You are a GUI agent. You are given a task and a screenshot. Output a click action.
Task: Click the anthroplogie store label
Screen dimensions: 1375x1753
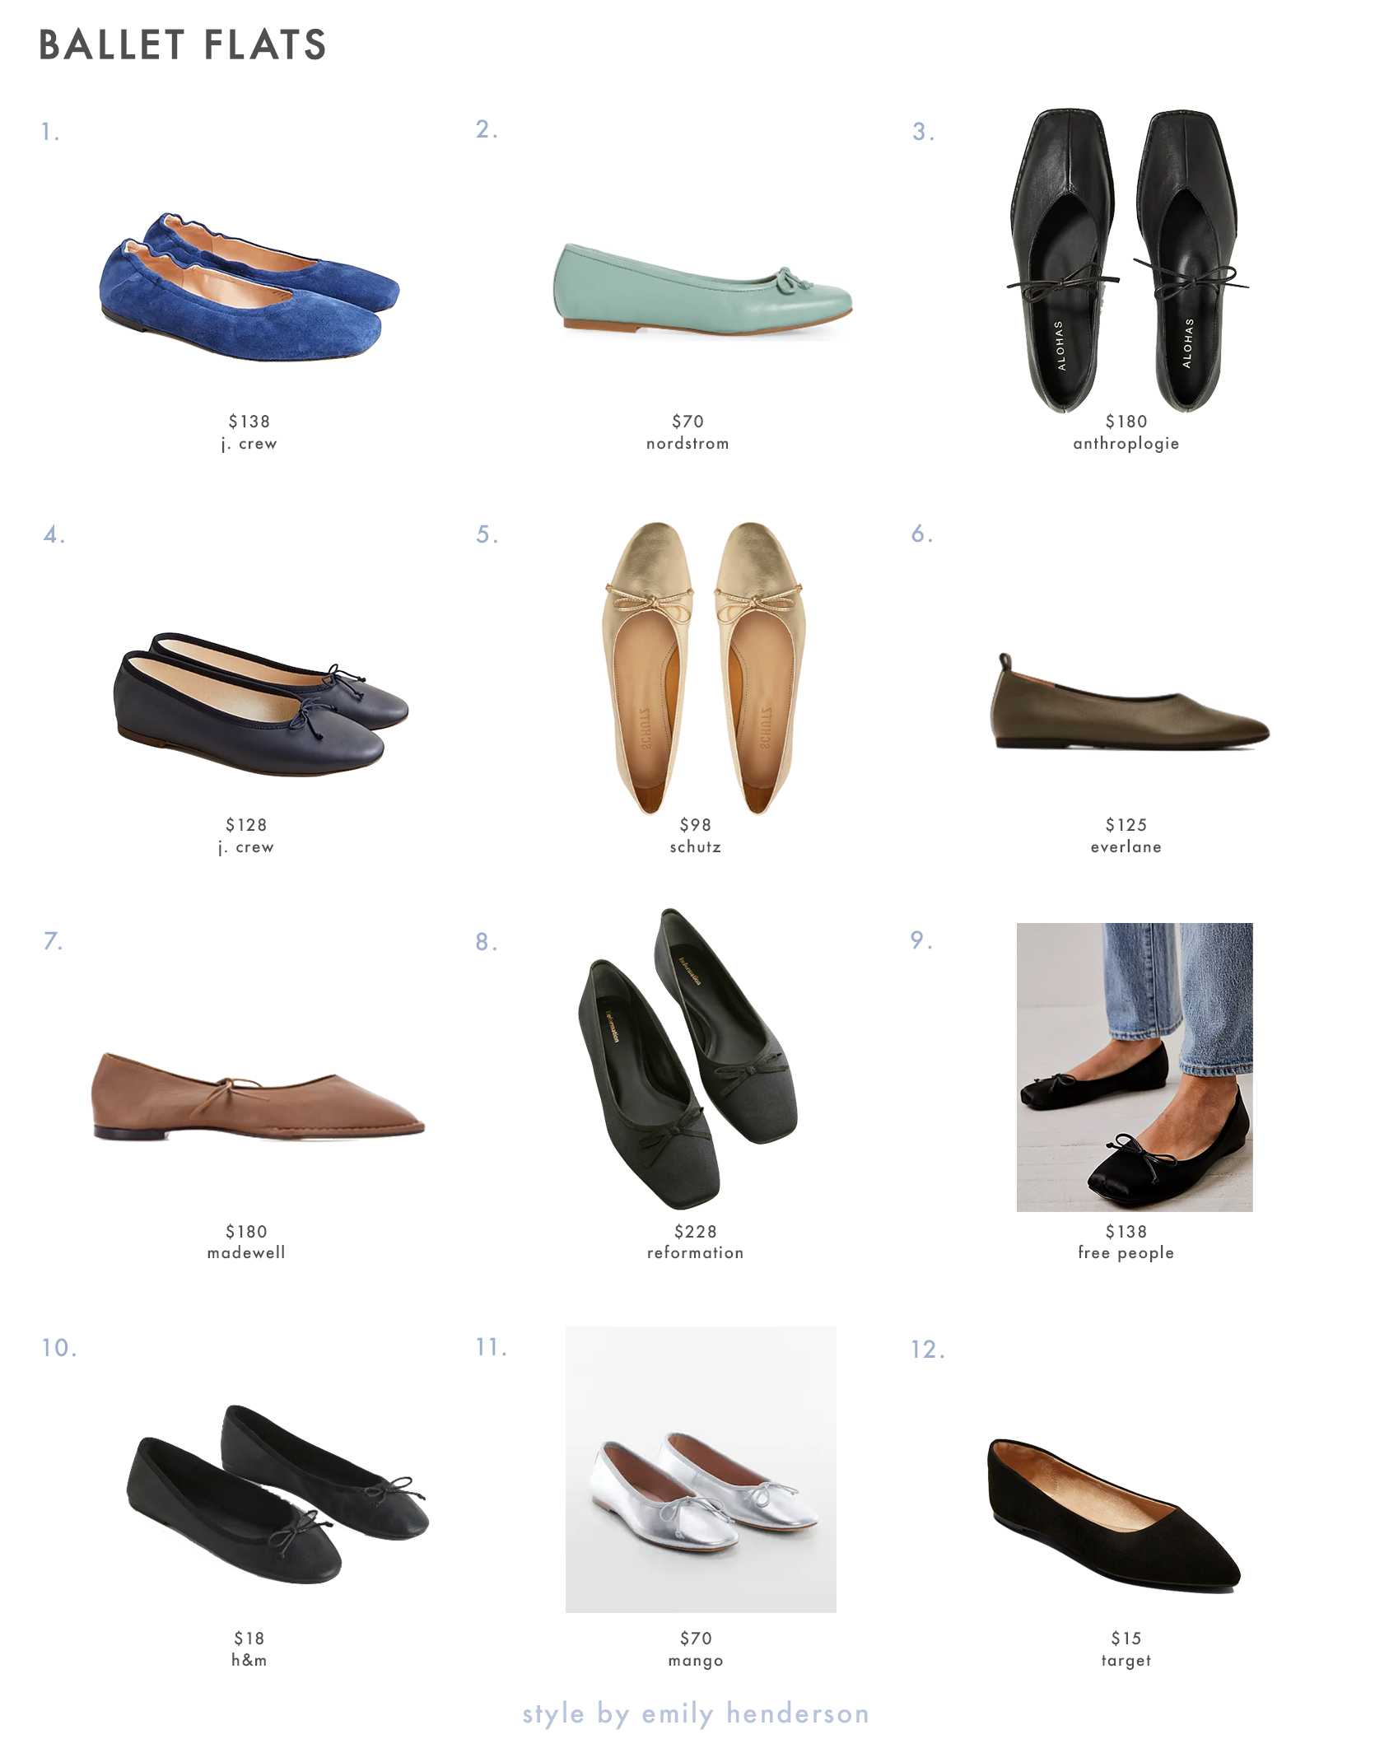(x=1126, y=444)
